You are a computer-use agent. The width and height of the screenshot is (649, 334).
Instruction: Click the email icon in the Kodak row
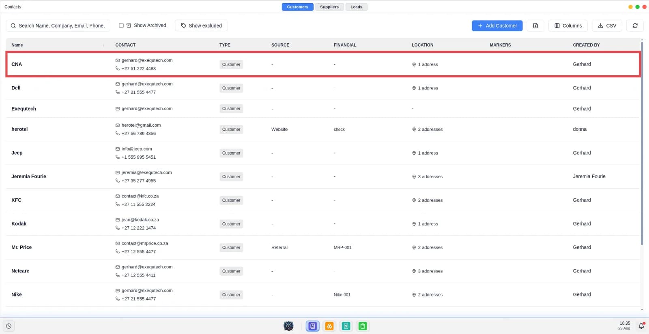(x=118, y=220)
